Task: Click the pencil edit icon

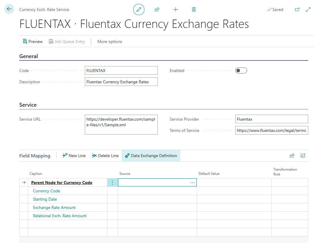Action: [139, 9]
